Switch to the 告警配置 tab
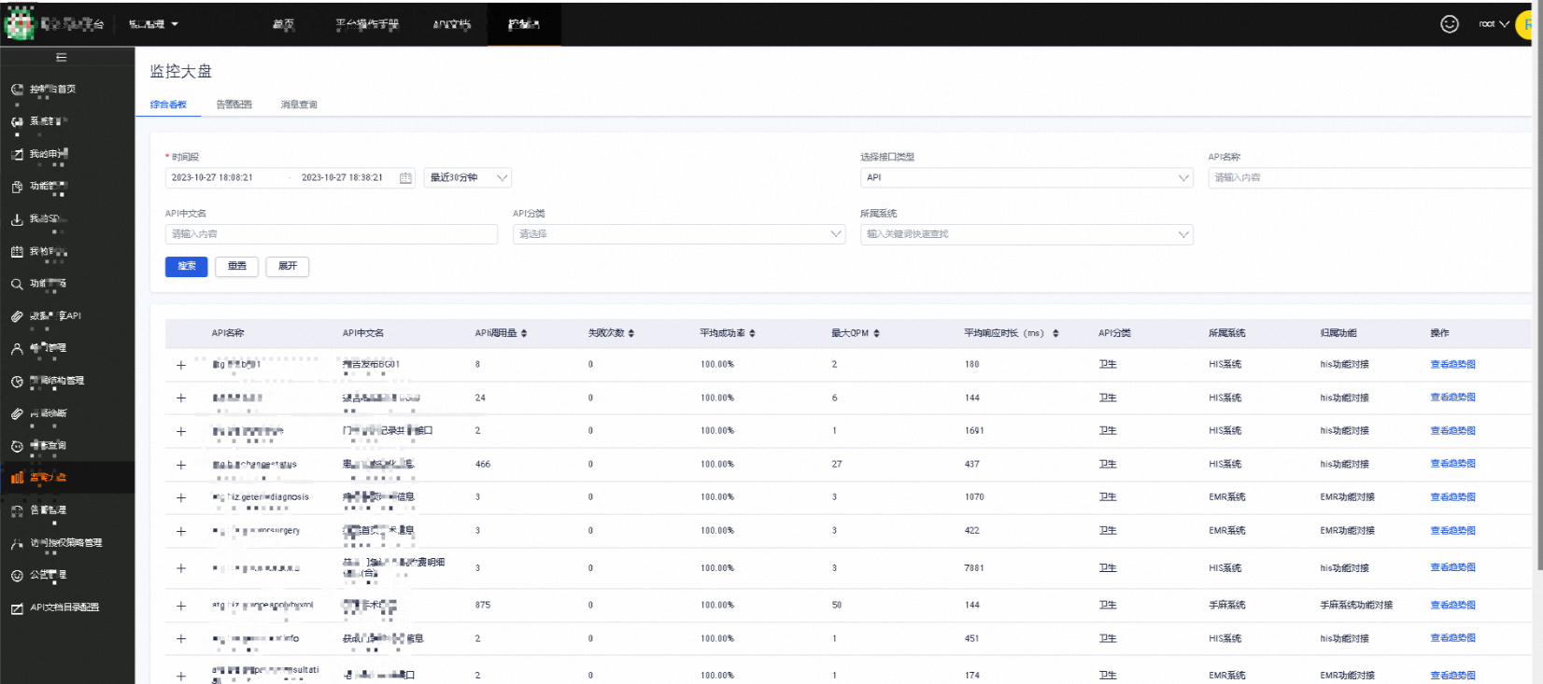This screenshot has height=684, width=1543. click(234, 105)
